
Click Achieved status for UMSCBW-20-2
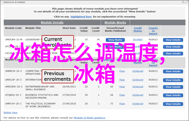coord(138,87)
